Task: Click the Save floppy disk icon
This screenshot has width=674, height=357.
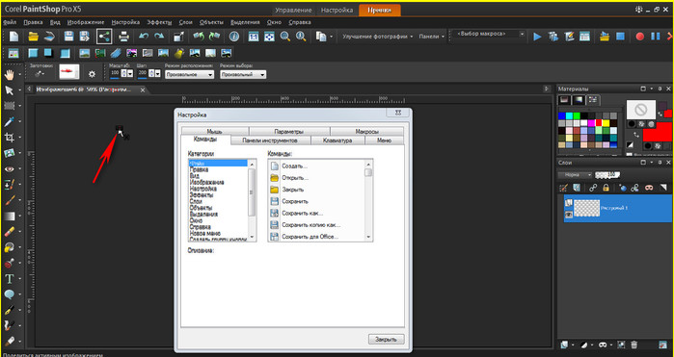Action: coord(68,37)
